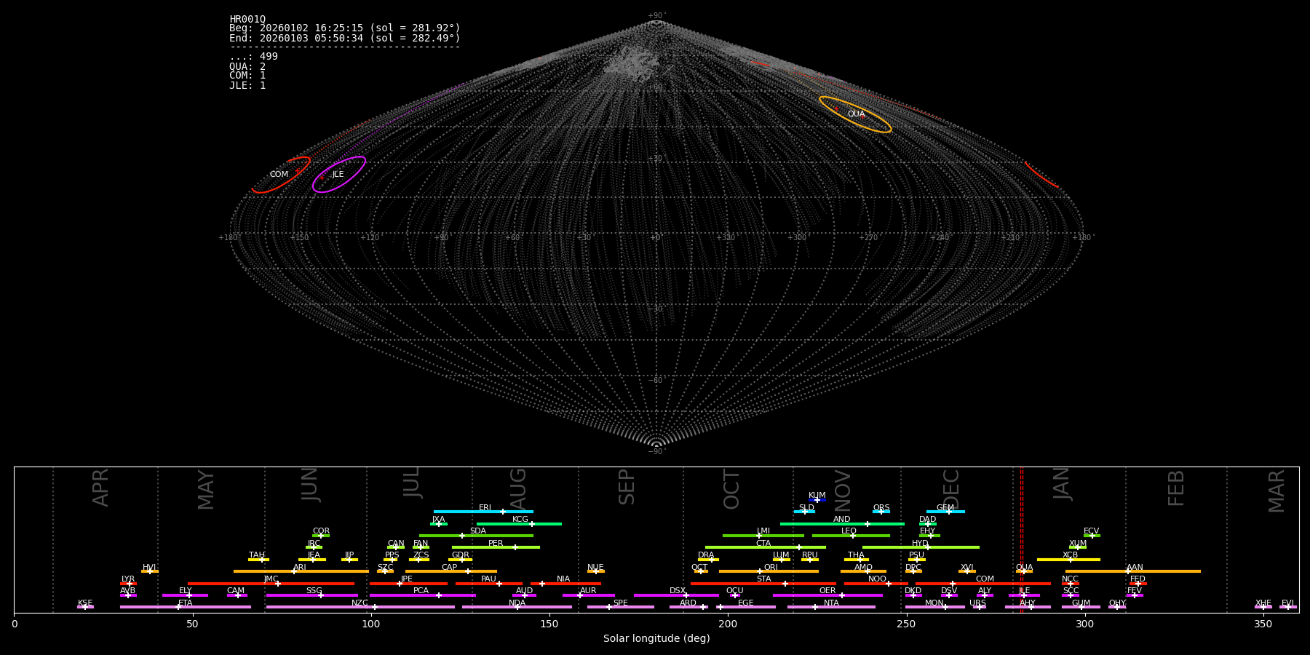Click the COM label beside the red ellipse on the sky map
1310x655 pixels.
(x=279, y=175)
